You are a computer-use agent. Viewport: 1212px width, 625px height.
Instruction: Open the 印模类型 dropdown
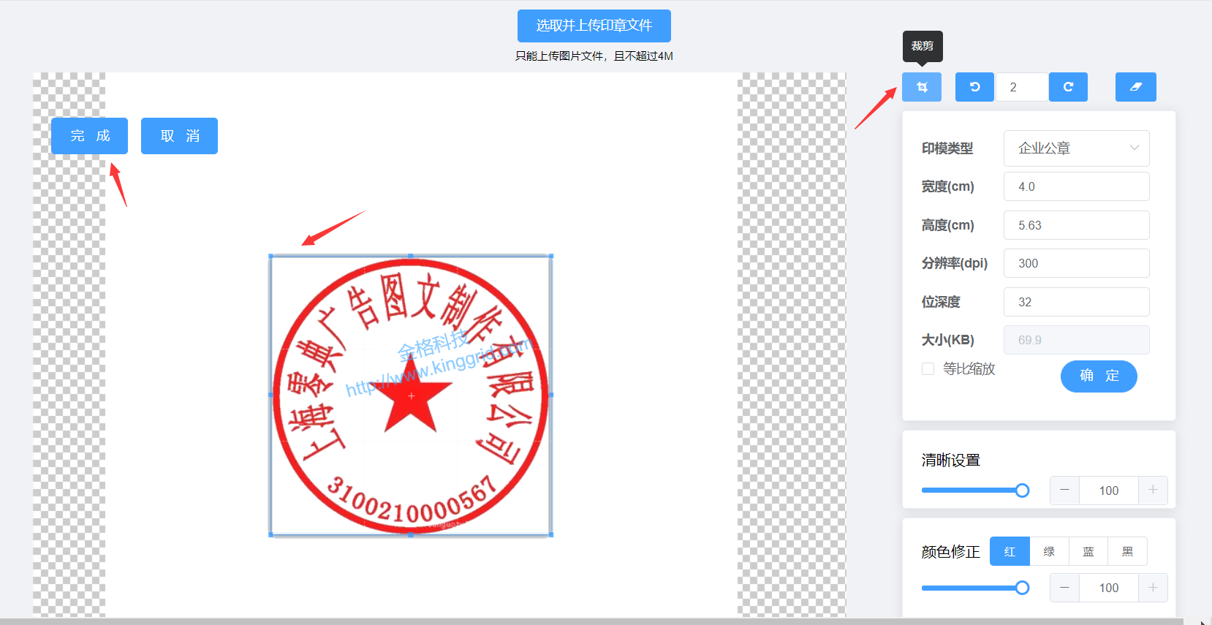[x=1075, y=148]
